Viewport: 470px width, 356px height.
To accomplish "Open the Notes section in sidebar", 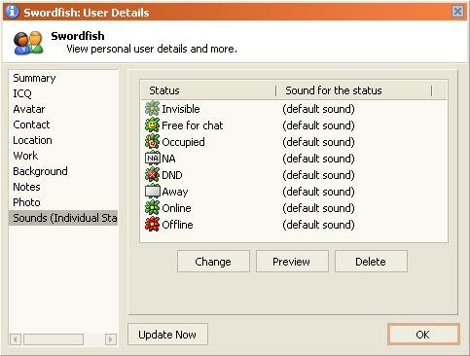I will [26, 187].
